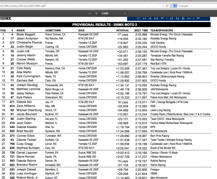Select rider name Cooper Webb
The width and height of the screenshot is (217, 179).
[x=26, y=59]
